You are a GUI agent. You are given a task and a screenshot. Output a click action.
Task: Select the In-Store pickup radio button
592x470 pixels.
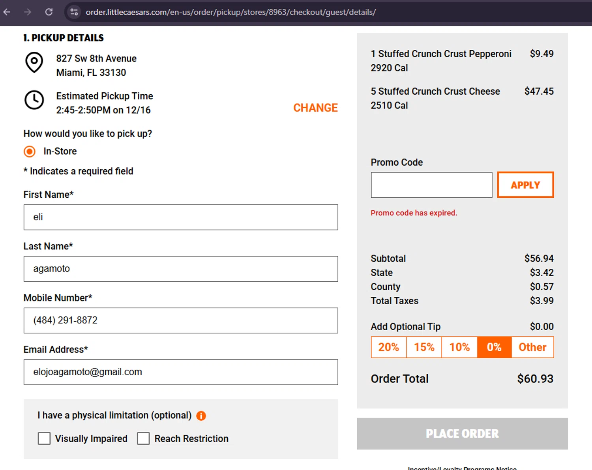coord(30,152)
